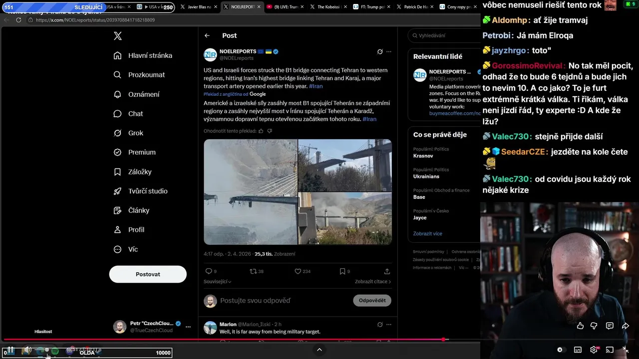This screenshot has height=359, width=639.
Task: Expand the Související sort dropdown
Action: [218, 282]
